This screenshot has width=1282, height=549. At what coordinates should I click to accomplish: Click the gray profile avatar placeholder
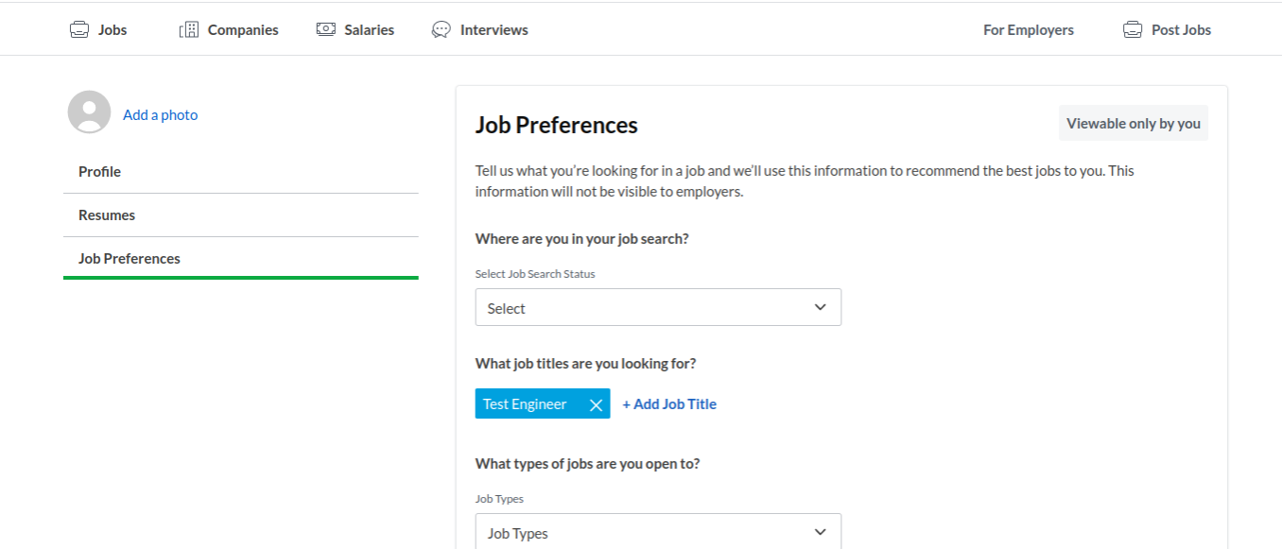[90, 112]
